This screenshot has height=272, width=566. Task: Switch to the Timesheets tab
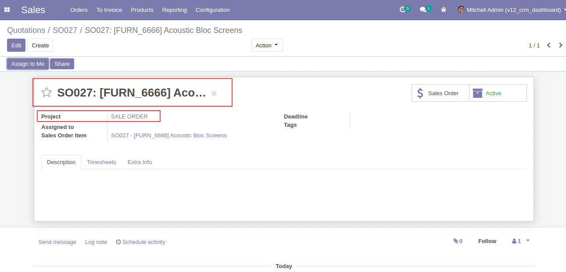coord(101,162)
